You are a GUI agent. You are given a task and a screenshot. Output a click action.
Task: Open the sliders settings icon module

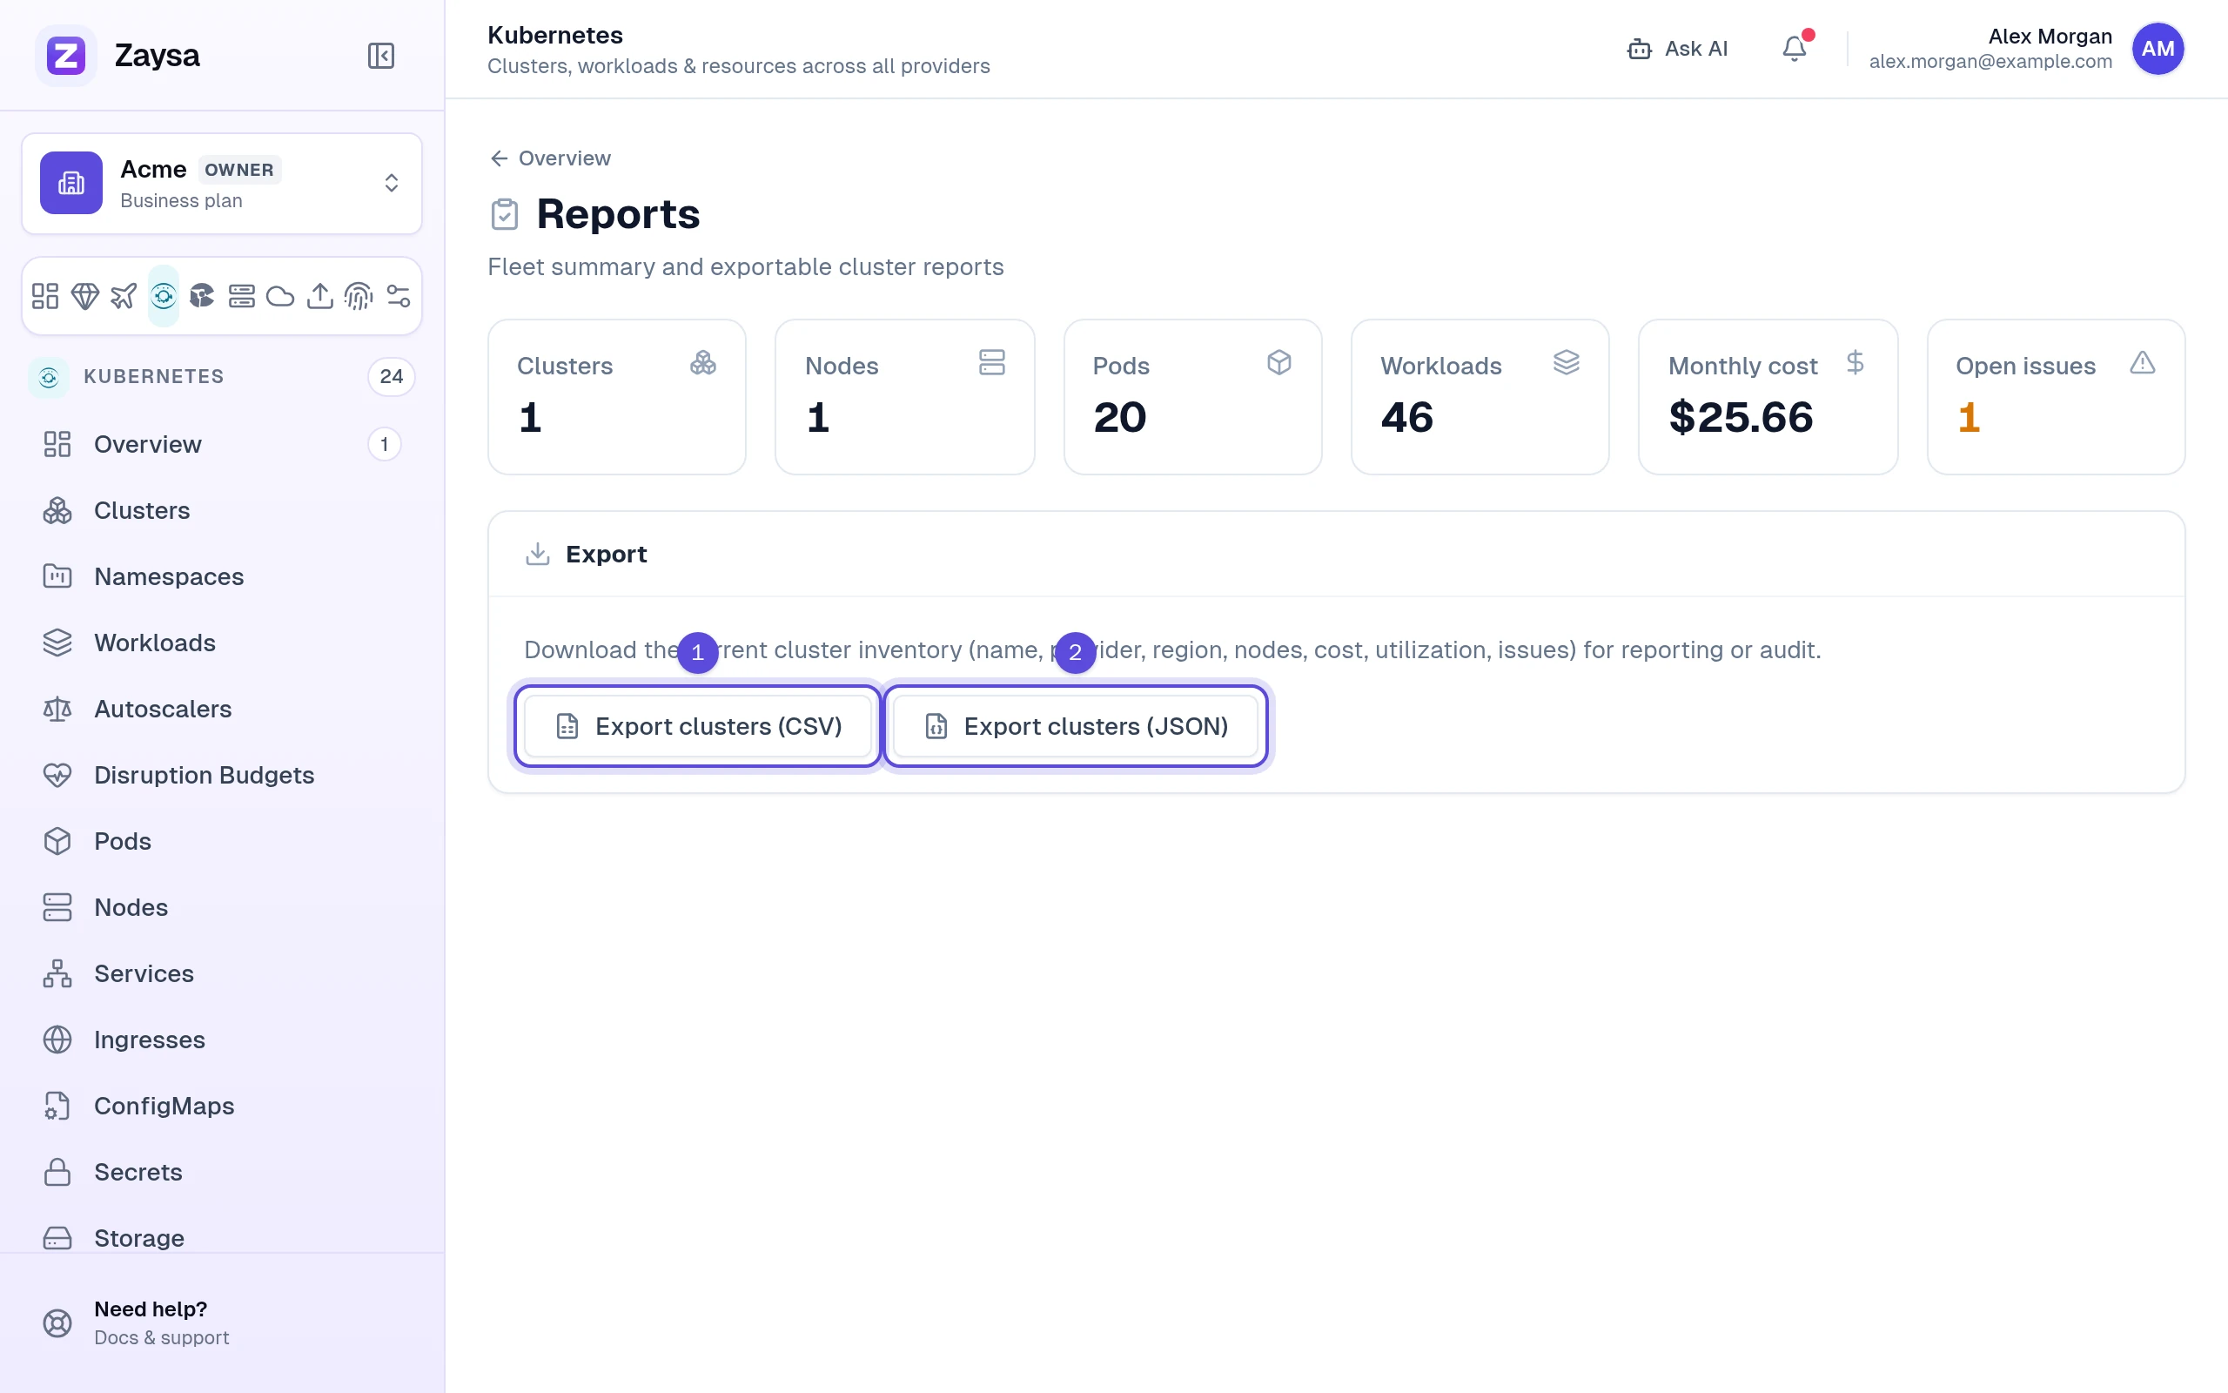click(x=399, y=296)
